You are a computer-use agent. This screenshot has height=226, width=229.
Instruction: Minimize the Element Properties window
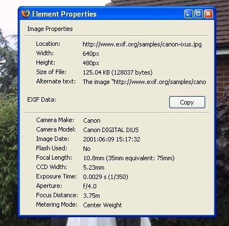(x=188, y=14)
